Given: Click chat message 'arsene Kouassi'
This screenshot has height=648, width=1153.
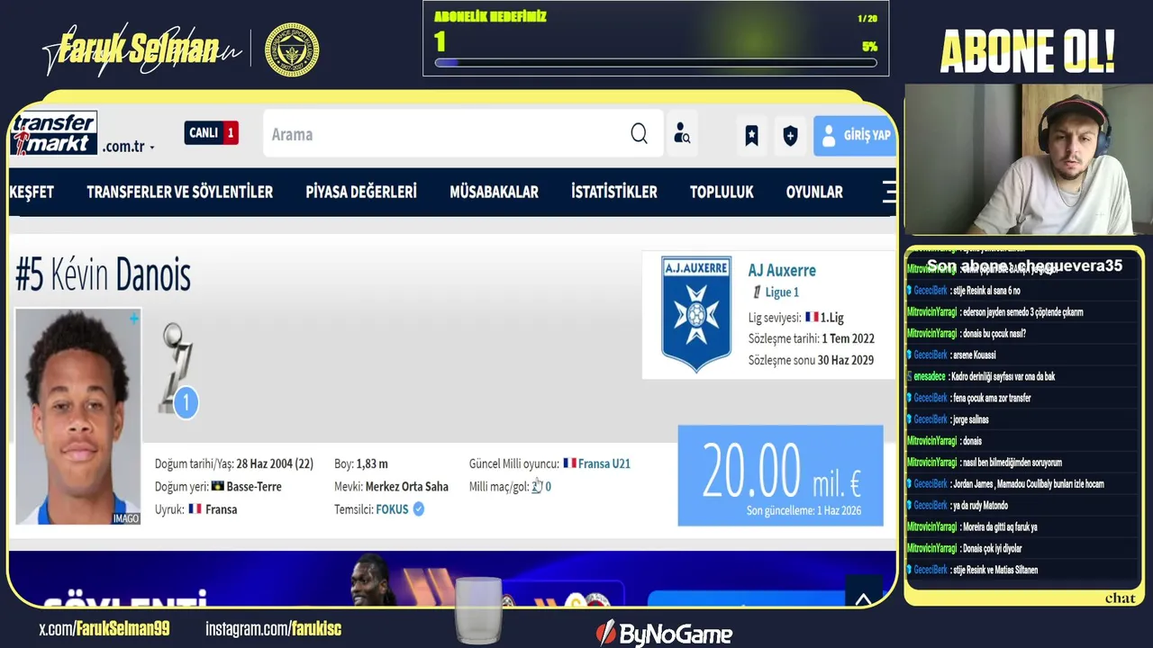Looking at the screenshot, I should click(x=974, y=355).
